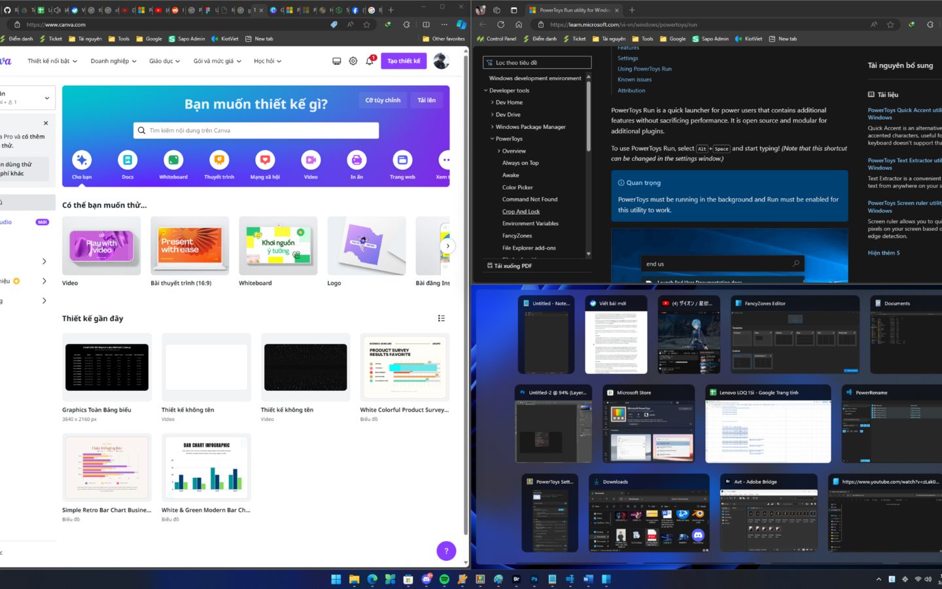Image resolution: width=942 pixels, height=589 pixels.
Task: Open Canva settings gear icon
Action: tap(353, 61)
